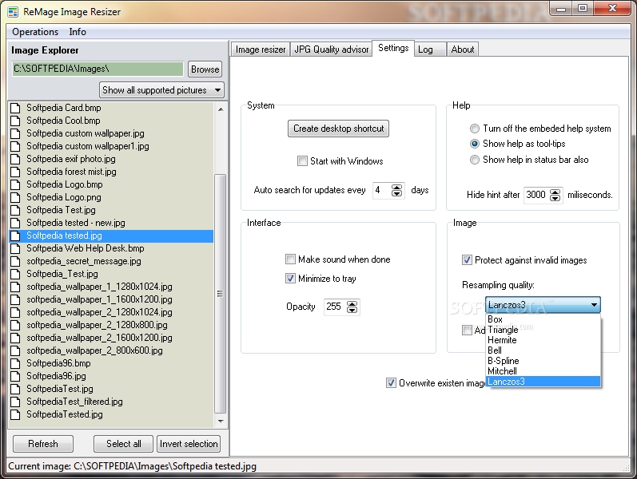Image resolution: width=637 pixels, height=479 pixels.
Task: Open the Operations menu
Action: (35, 32)
